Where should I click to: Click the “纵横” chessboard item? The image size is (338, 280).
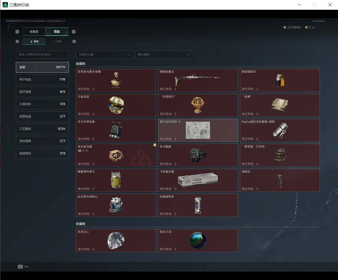[x=280, y=105]
